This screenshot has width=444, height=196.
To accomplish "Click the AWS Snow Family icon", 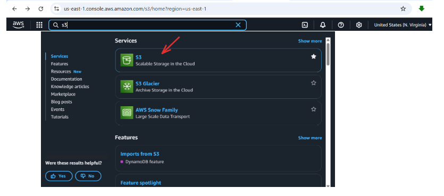I will [x=127, y=113].
